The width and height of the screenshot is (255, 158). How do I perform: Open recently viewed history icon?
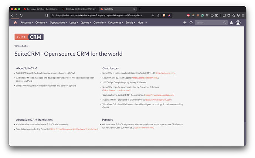coord(191,23)
